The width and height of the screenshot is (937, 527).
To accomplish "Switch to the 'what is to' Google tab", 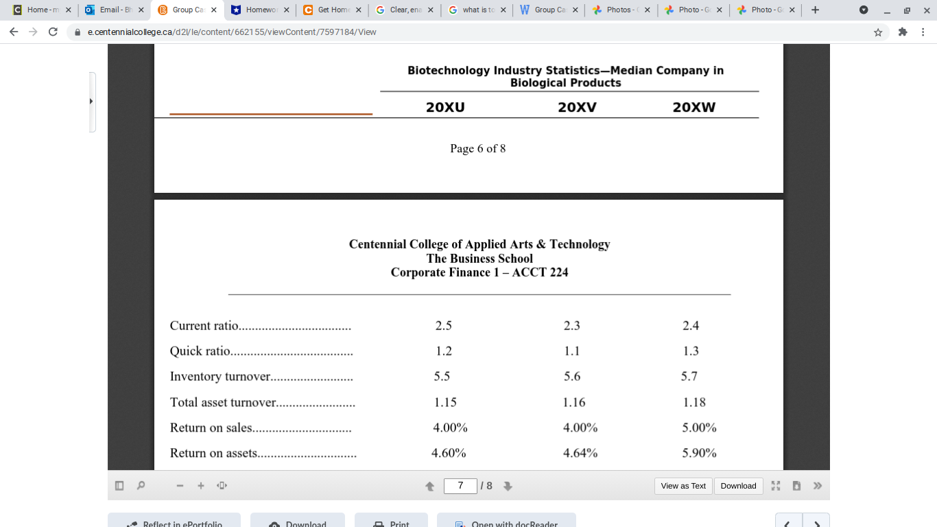I will tap(476, 10).
